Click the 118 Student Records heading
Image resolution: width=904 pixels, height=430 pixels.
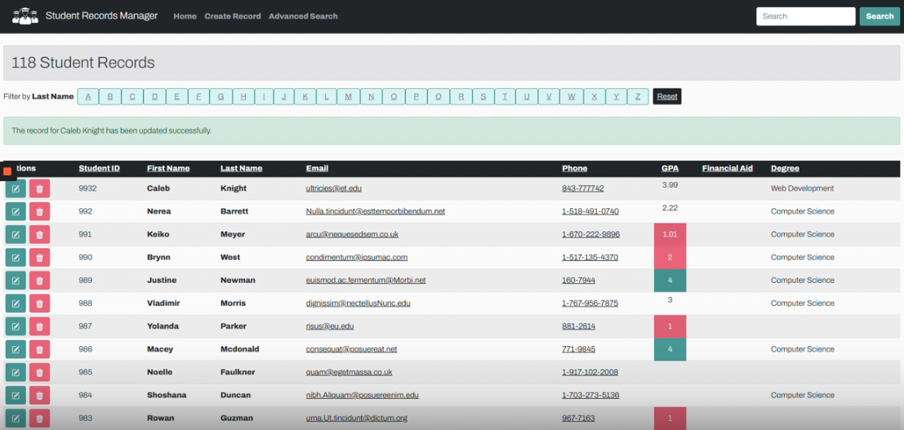pyautogui.click(x=83, y=63)
